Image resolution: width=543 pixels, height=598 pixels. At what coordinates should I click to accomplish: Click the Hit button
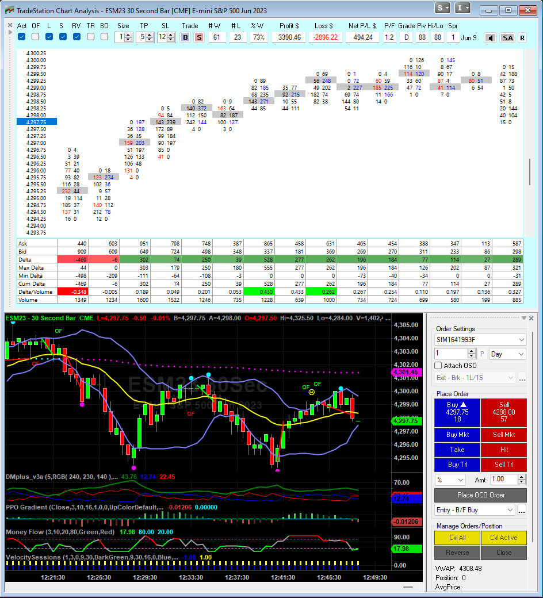[x=504, y=450]
